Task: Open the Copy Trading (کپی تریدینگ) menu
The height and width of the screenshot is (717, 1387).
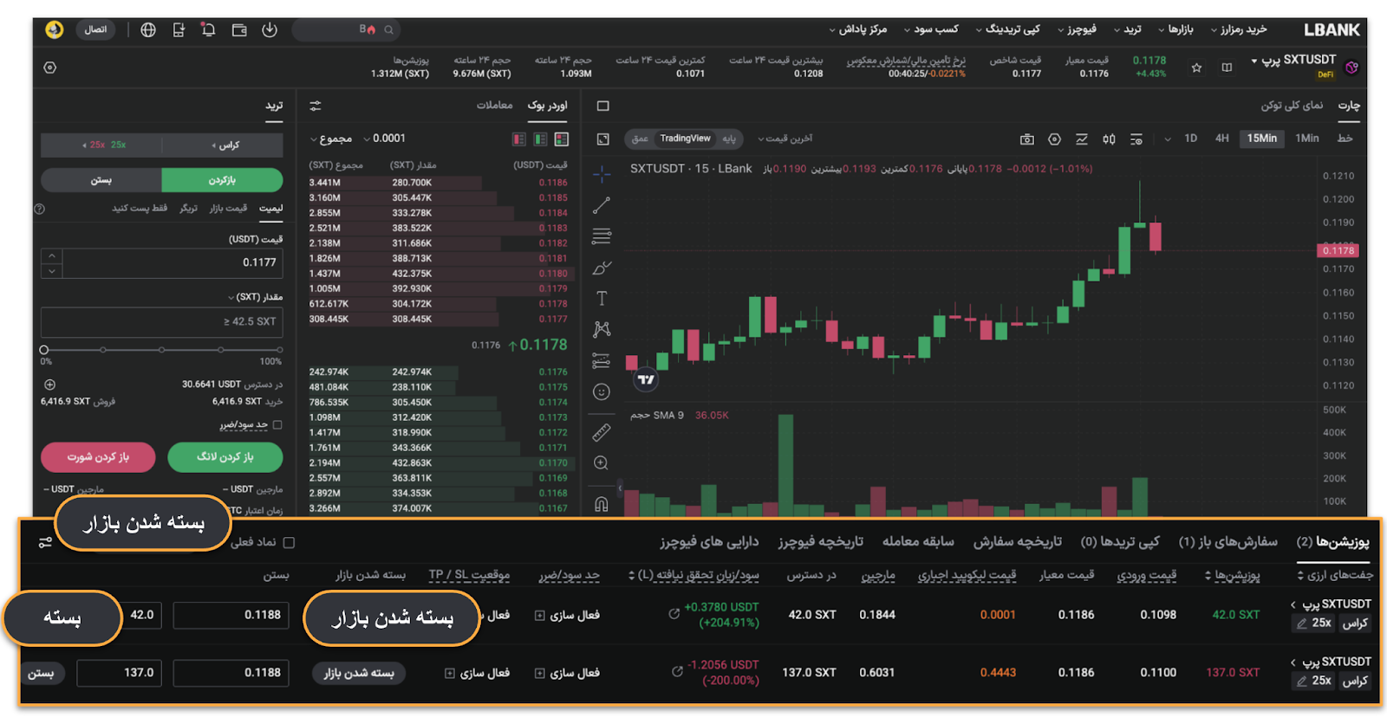Action: coord(1007,29)
